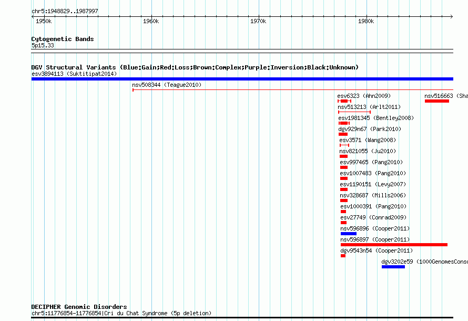Select the nsv328687 (Mills2006) variant
Image resolution: width=468 pixels, height=321 pixels.
(373, 195)
